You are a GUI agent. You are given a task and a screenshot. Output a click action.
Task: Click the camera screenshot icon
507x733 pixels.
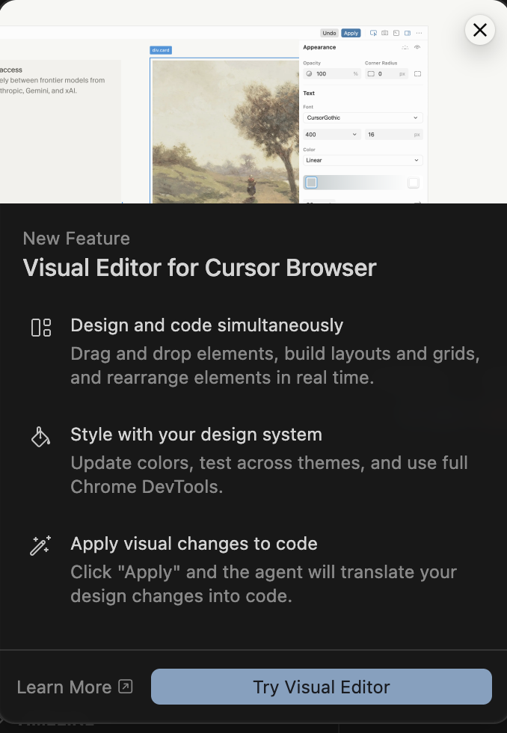tap(384, 33)
